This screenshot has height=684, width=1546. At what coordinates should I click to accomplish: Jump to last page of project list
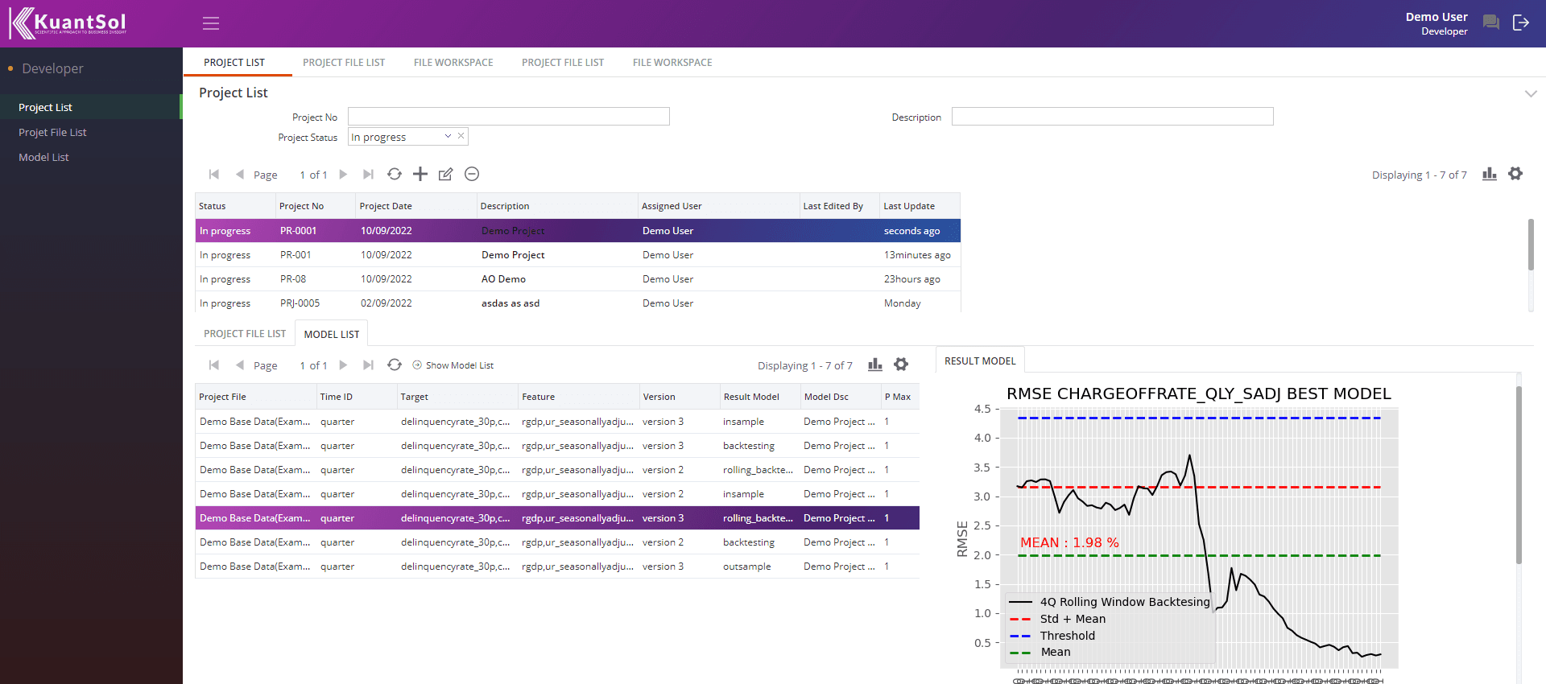pos(368,174)
